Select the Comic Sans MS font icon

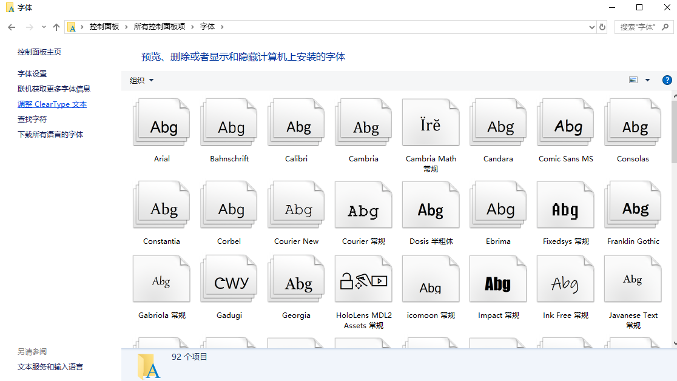pyautogui.click(x=565, y=123)
